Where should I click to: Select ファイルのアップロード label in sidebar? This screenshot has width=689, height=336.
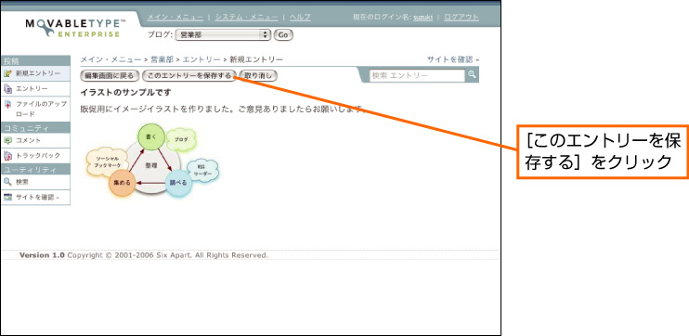tap(41, 109)
